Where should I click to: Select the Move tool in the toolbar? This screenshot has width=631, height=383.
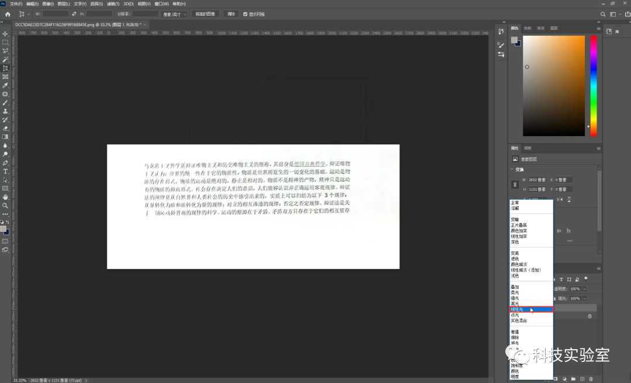pyautogui.click(x=5, y=33)
